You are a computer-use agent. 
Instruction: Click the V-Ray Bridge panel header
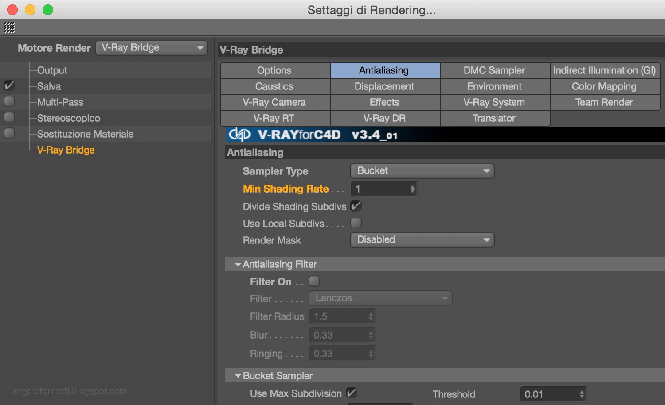point(442,50)
